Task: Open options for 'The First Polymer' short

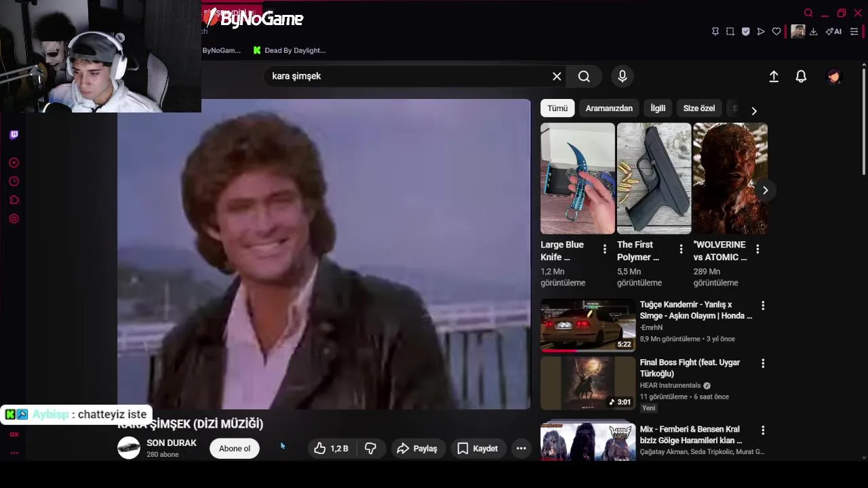Action: point(682,249)
